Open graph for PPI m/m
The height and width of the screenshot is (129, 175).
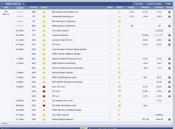[x=170, y=45]
